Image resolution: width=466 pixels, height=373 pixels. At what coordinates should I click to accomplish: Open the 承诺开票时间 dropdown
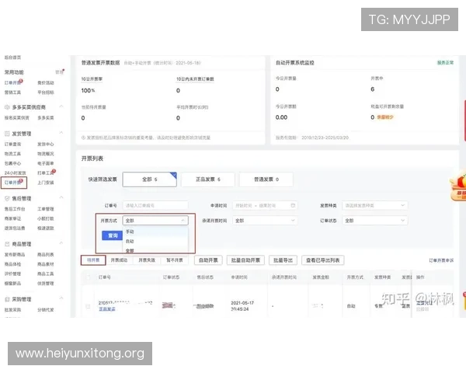tap(265, 221)
